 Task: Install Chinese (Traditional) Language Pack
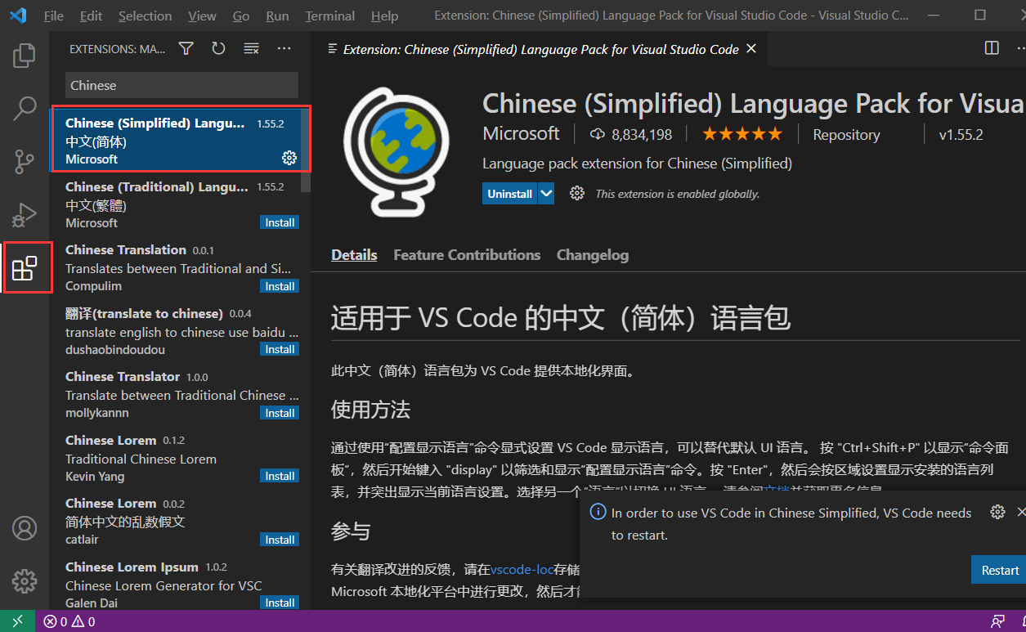click(x=280, y=222)
